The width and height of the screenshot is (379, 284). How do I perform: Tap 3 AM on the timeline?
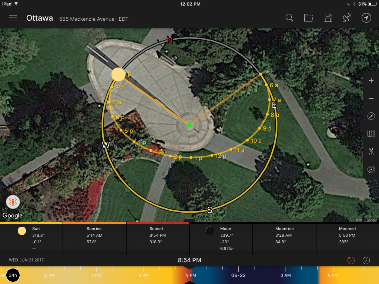[x=286, y=275]
